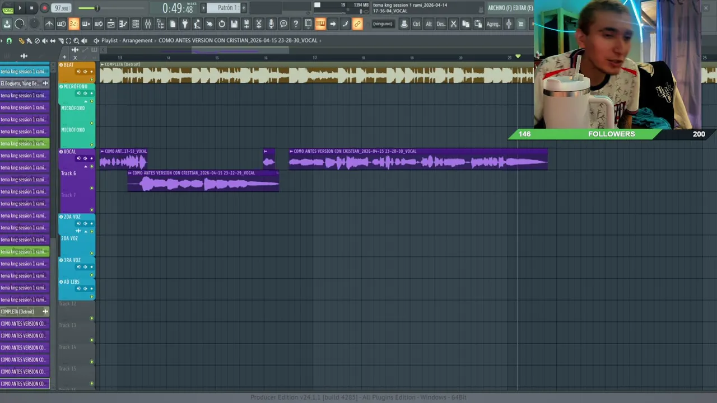Toggle the 3.2 countdown before recording
The height and width of the screenshot is (403, 717).
pyautogui.click(x=73, y=24)
